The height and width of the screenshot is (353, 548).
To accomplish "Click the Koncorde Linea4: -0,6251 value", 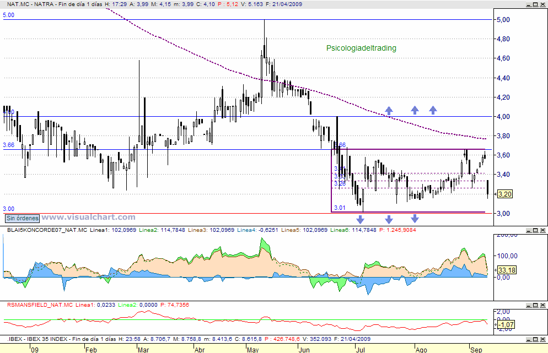I will click(257, 230).
